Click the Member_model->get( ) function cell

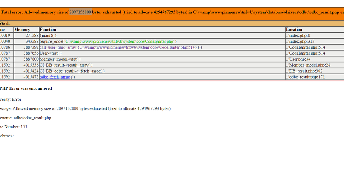click(163, 59)
